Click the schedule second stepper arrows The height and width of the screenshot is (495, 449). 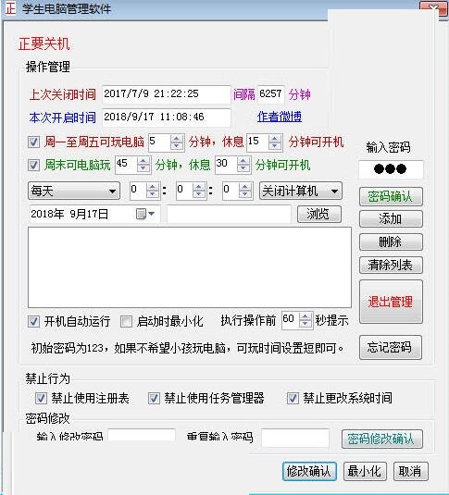click(245, 191)
